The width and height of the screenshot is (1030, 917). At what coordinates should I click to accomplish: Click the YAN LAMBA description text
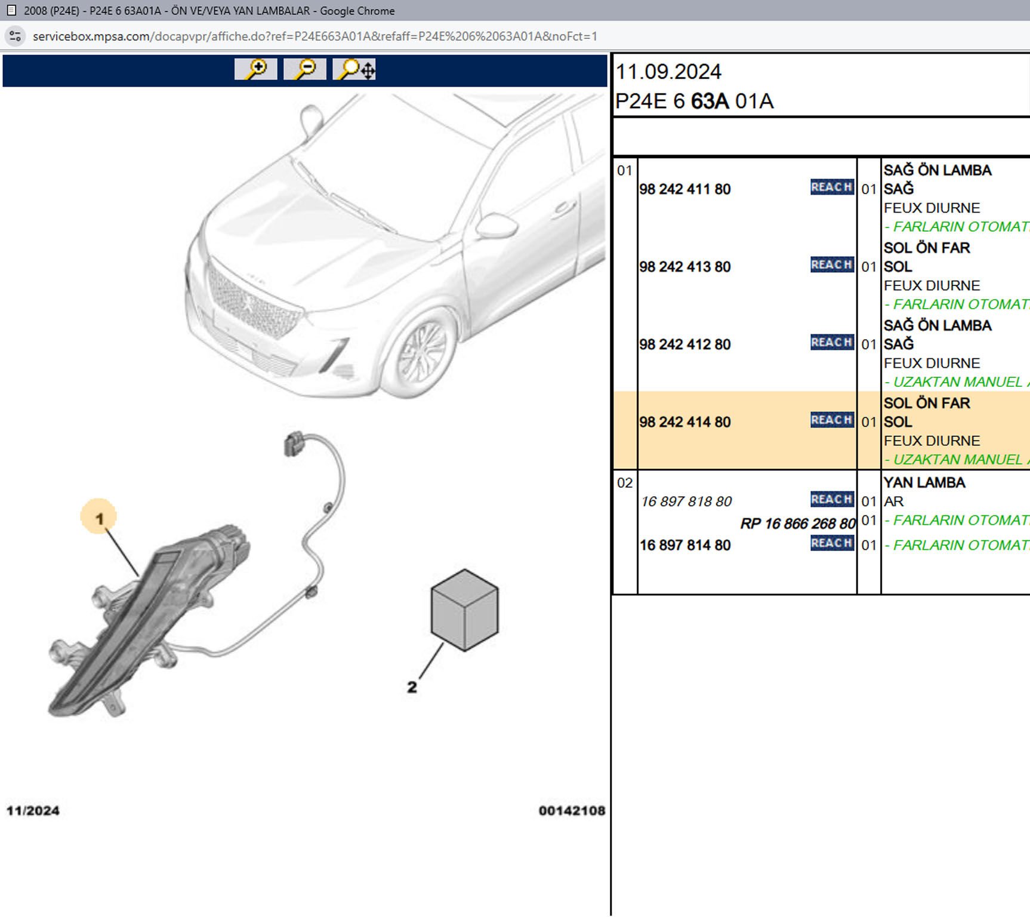point(924,482)
